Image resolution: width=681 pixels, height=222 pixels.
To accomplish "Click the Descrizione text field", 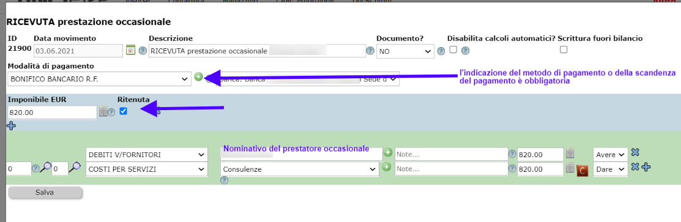I will (257, 51).
